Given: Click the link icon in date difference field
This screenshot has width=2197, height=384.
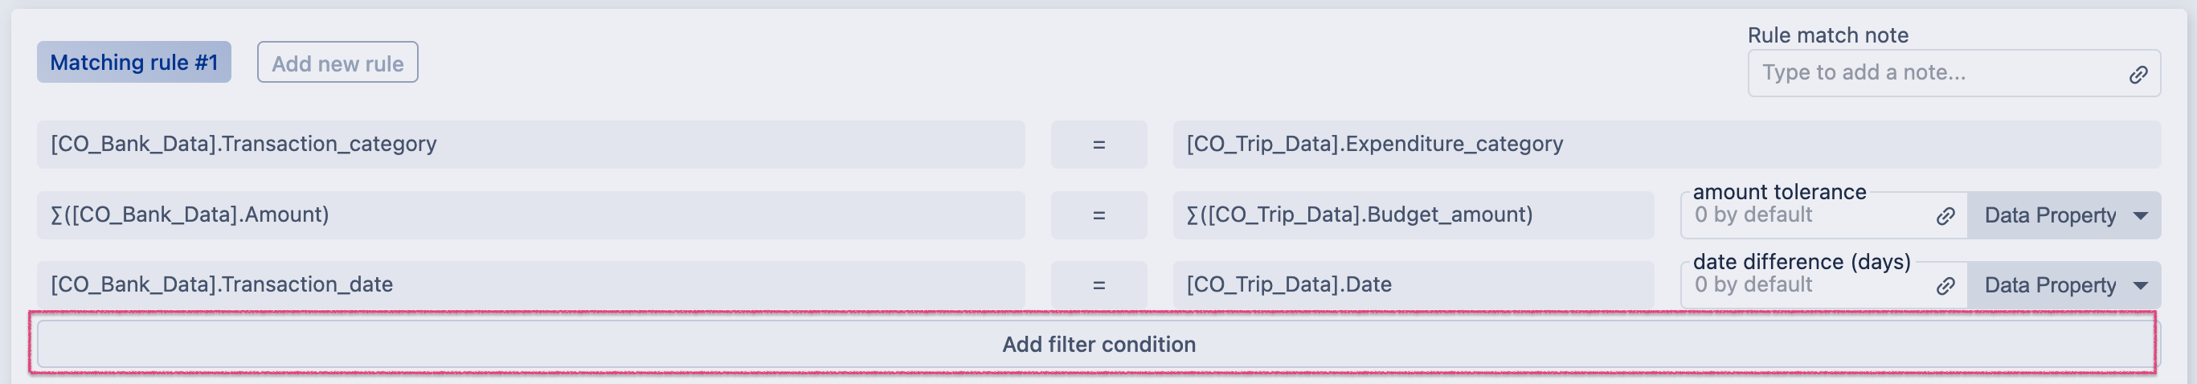Looking at the screenshot, I should pyautogui.click(x=1945, y=286).
